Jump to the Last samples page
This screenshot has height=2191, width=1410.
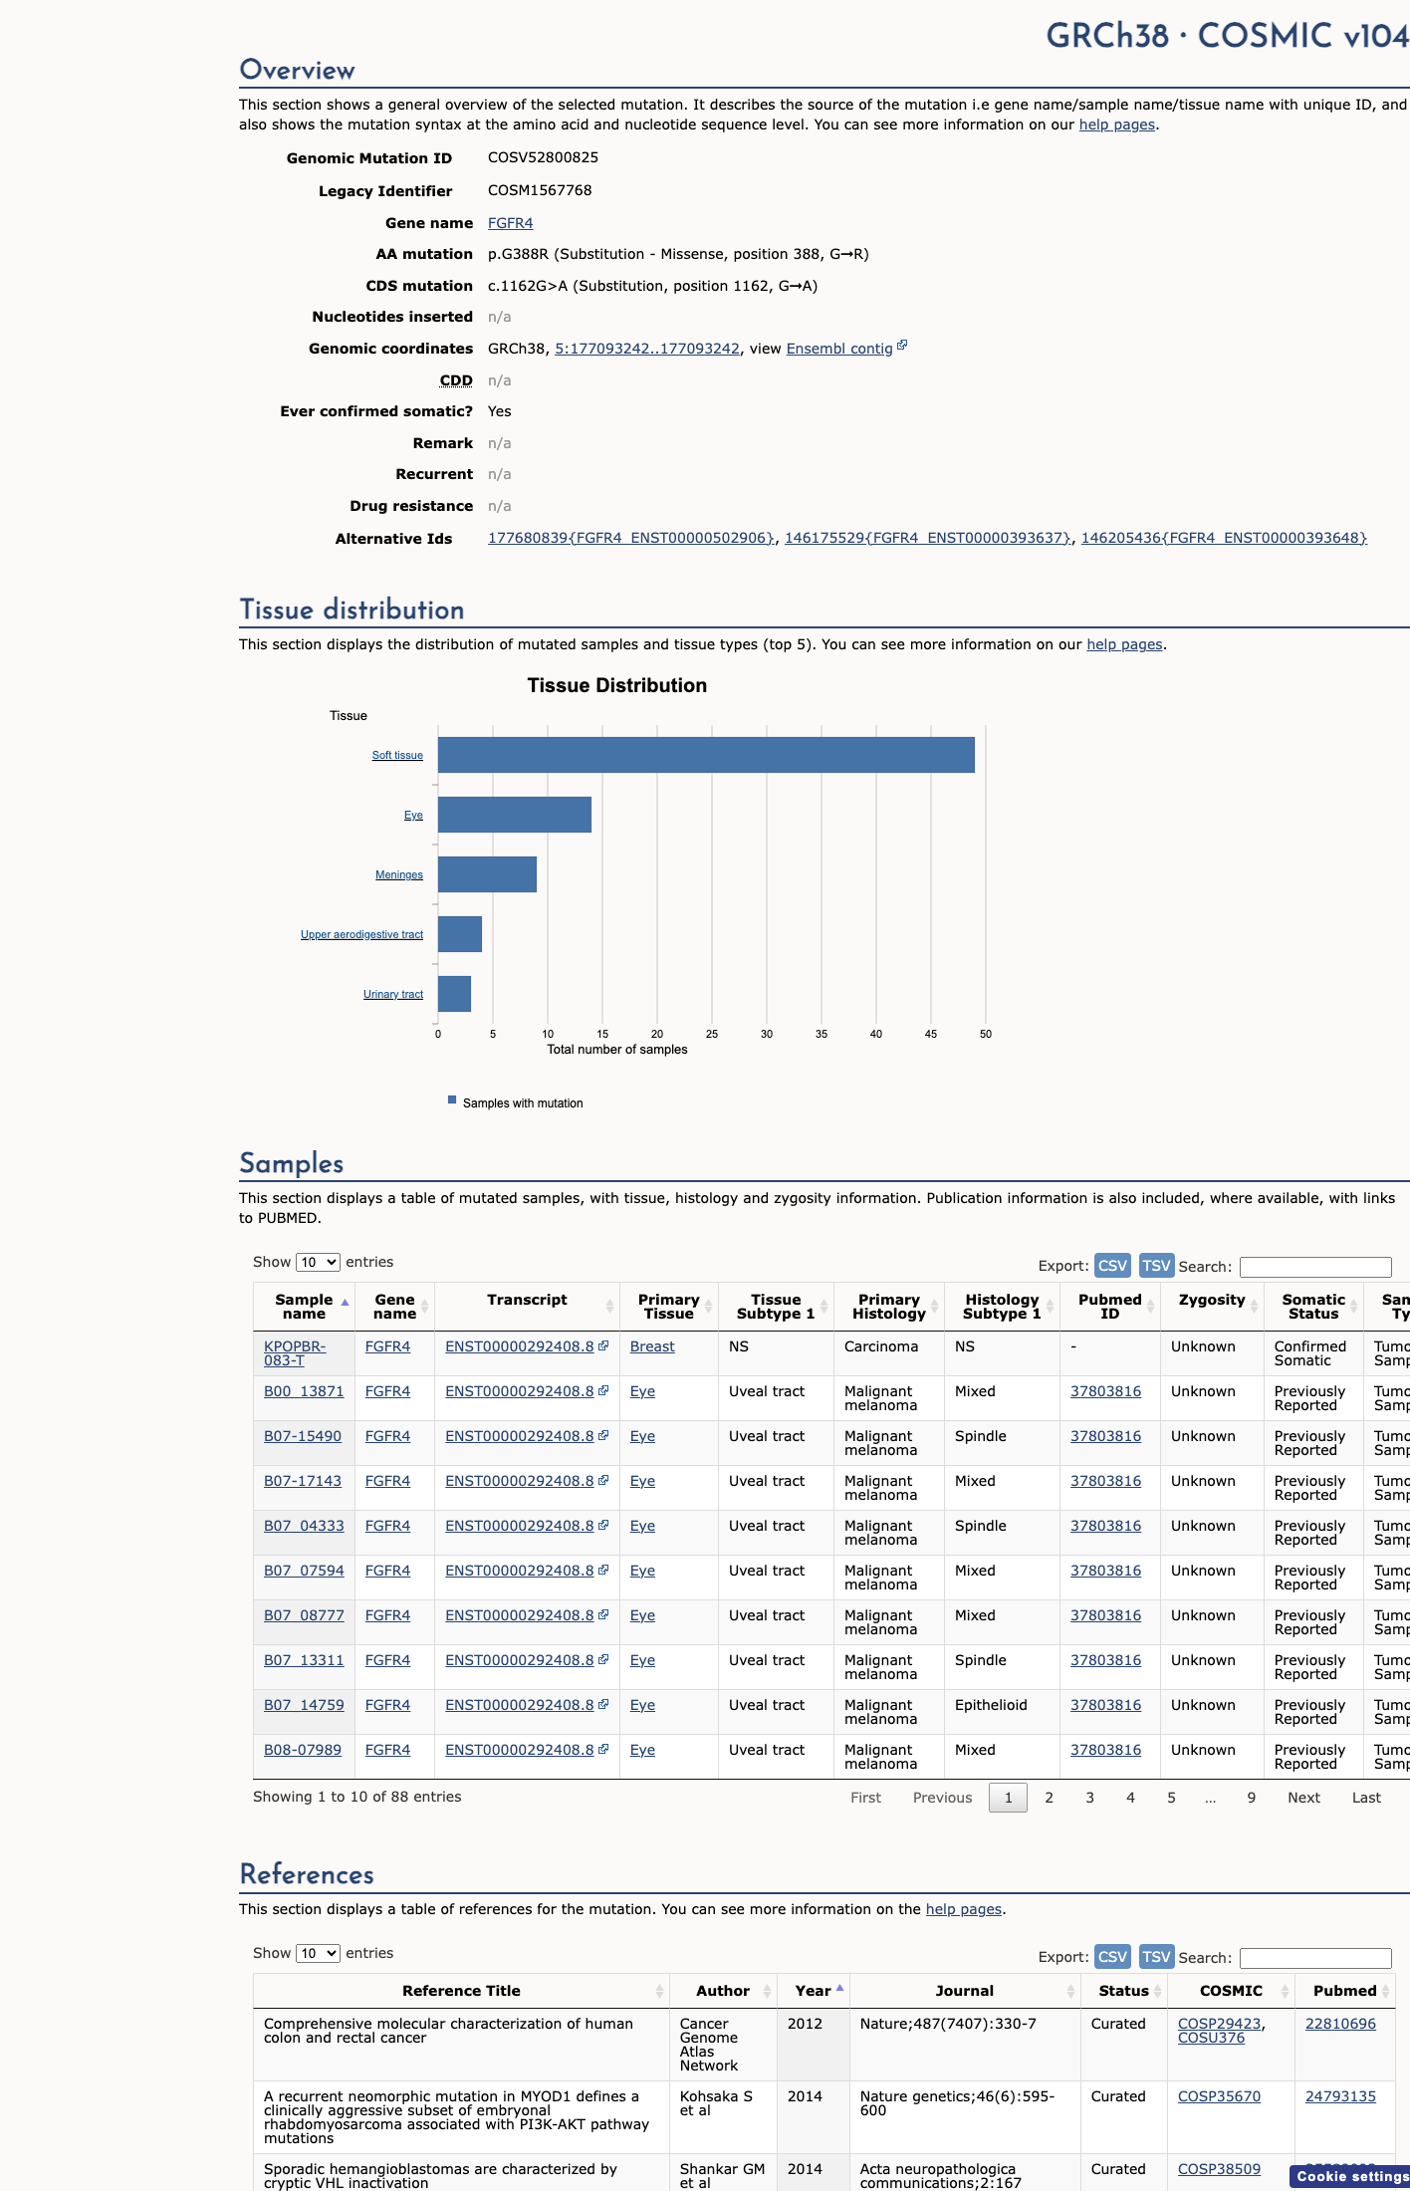(1366, 1798)
